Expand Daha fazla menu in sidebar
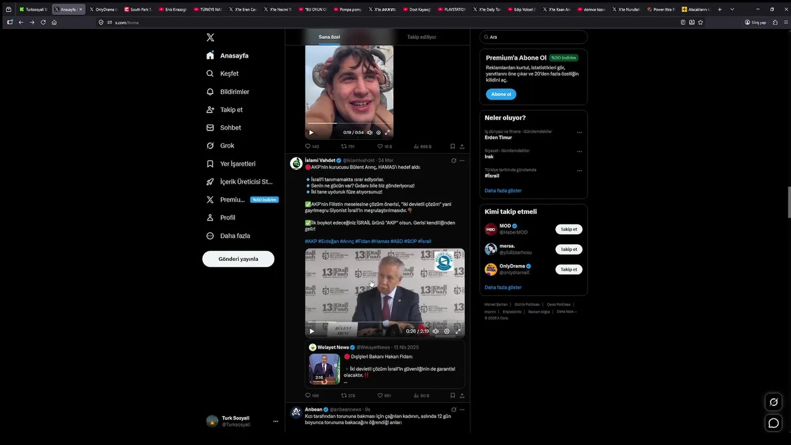The image size is (791, 445). [228, 235]
